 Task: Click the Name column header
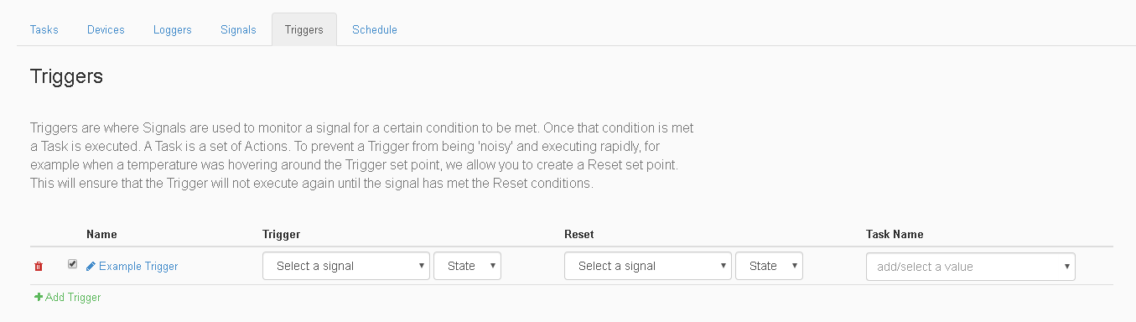pyautogui.click(x=101, y=234)
